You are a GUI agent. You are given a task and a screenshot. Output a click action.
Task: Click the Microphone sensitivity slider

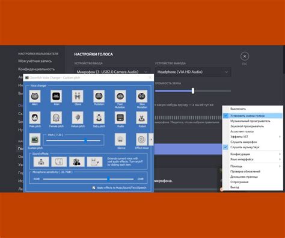pos(88,179)
